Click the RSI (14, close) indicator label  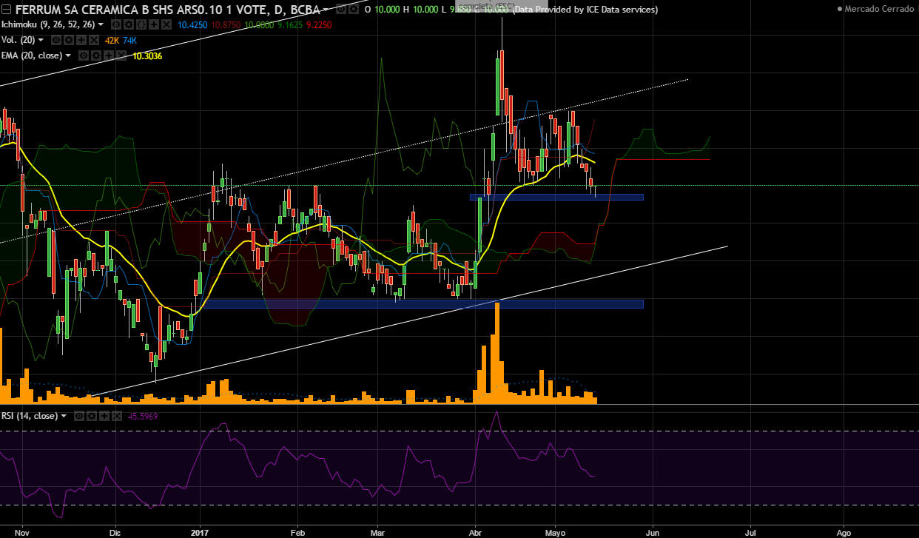coord(30,416)
